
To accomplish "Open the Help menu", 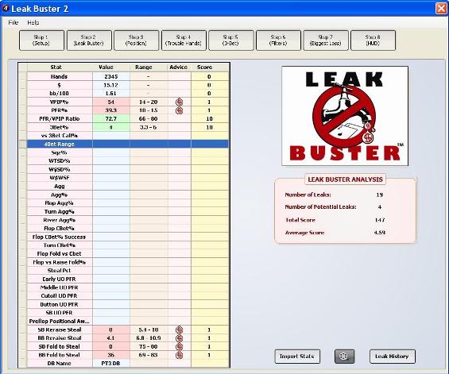I will pos(33,22).
